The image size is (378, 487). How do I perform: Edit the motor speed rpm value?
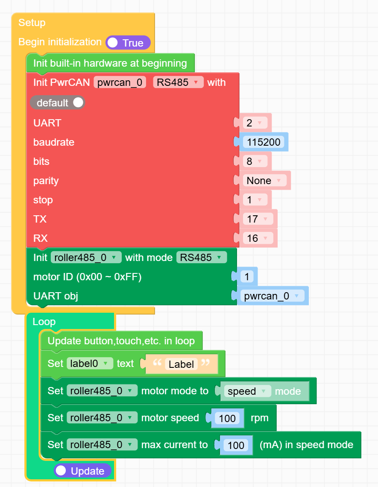[x=227, y=418]
